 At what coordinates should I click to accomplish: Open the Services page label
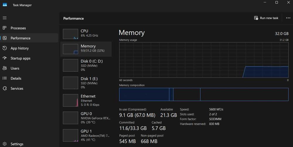[17, 88]
